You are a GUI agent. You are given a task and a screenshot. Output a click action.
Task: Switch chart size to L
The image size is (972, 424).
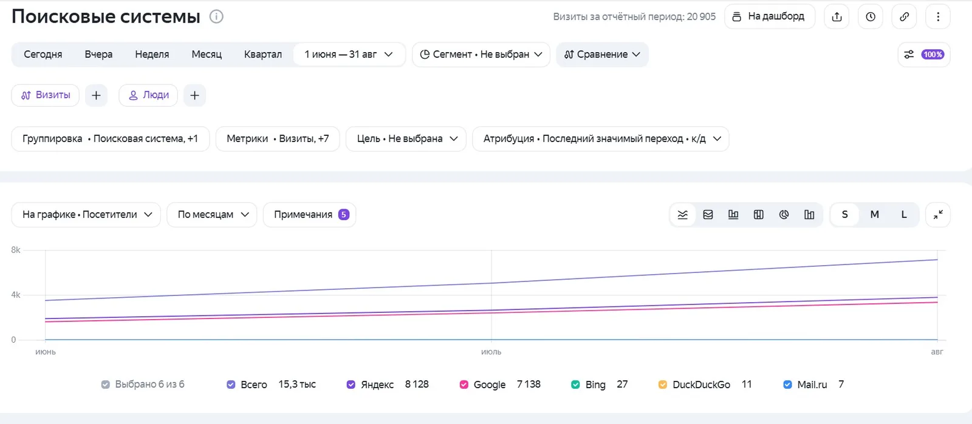point(904,215)
